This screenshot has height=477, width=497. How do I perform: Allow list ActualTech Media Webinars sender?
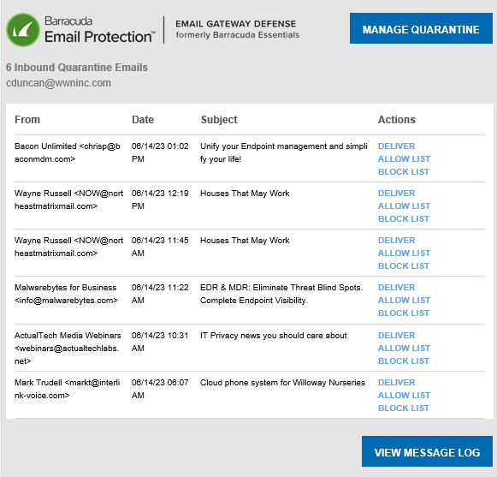[x=404, y=349]
